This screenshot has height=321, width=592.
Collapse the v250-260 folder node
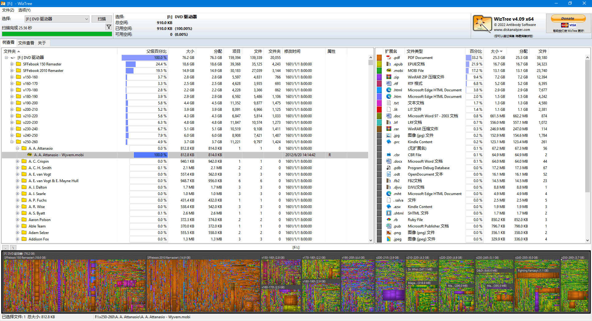[12, 142]
